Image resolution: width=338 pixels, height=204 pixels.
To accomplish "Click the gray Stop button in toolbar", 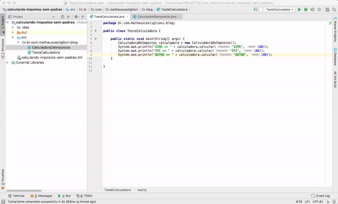I will click(x=319, y=10).
